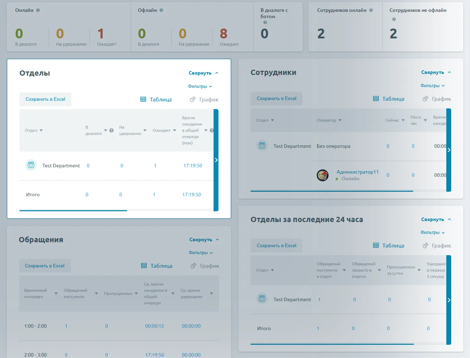
Task: Sort Сотрудники table by Оператор column
Action: point(329,120)
